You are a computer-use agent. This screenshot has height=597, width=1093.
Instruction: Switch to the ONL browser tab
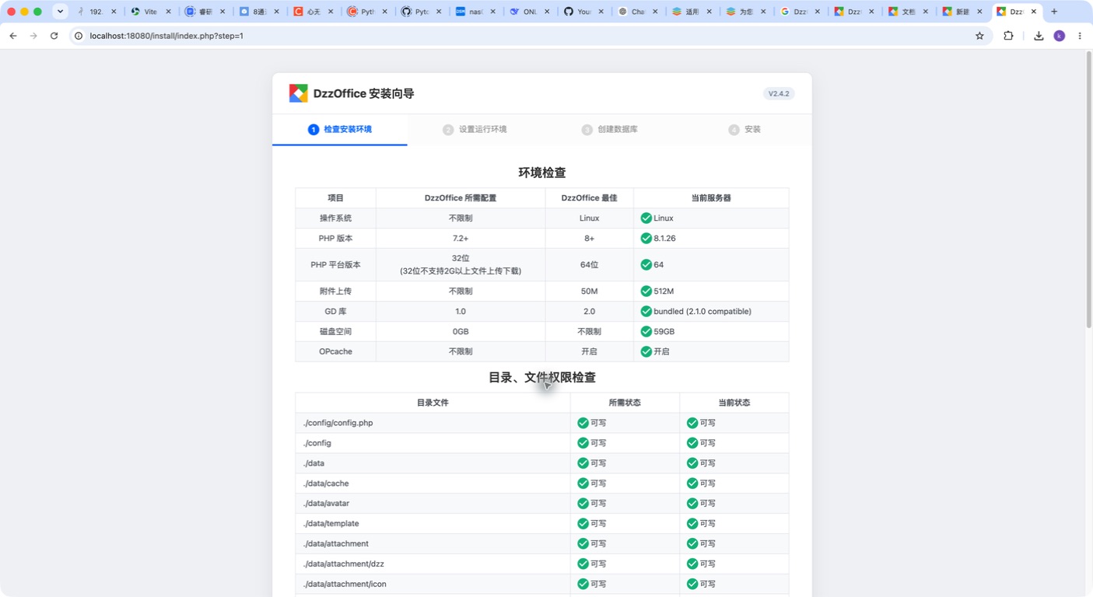[x=530, y=12]
